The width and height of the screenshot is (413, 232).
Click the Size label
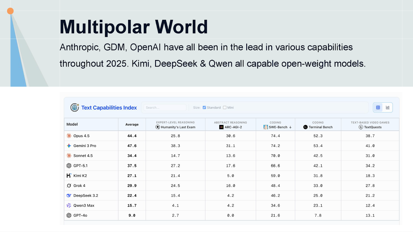[x=197, y=107]
